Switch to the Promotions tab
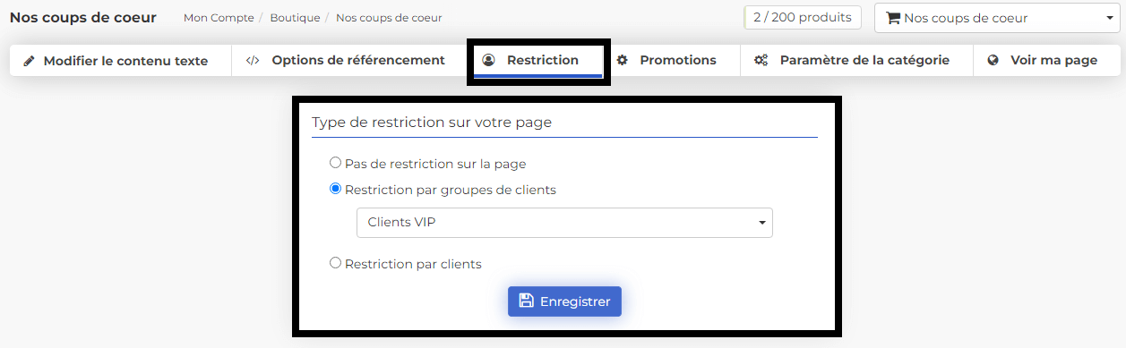The width and height of the screenshot is (1126, 348). [x=666, y=61]
